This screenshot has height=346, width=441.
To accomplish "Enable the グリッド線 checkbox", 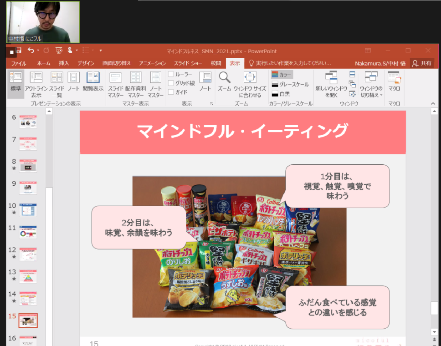I will click(x=171, y=83).
